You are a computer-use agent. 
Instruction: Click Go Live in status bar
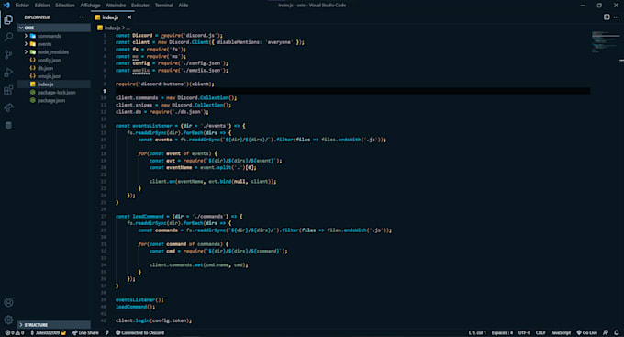pyautogui.click(x=587, y=332)
